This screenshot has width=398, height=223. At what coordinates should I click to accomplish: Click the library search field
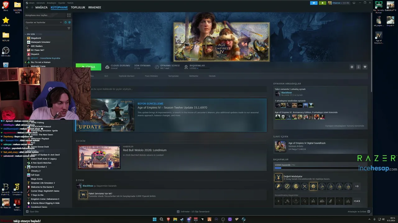(45, 28)
